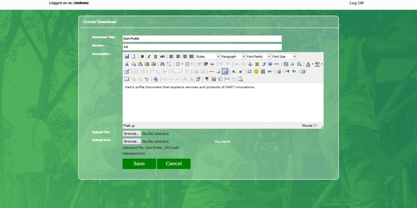
Task: Apply italic styling to the description text
Action: click(148, 56)
